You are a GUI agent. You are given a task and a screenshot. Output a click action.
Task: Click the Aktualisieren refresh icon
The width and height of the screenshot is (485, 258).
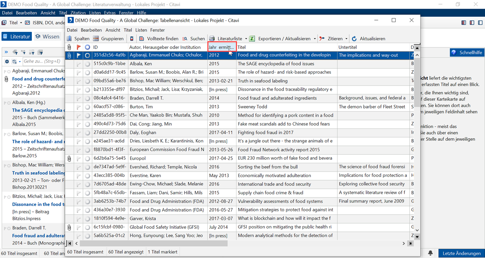pos(354,39)
